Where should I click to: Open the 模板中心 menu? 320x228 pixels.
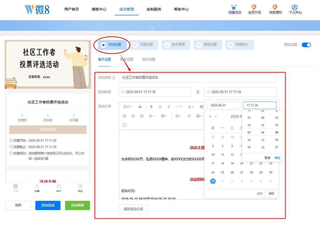pyautogui.click(x=99, y=9)
